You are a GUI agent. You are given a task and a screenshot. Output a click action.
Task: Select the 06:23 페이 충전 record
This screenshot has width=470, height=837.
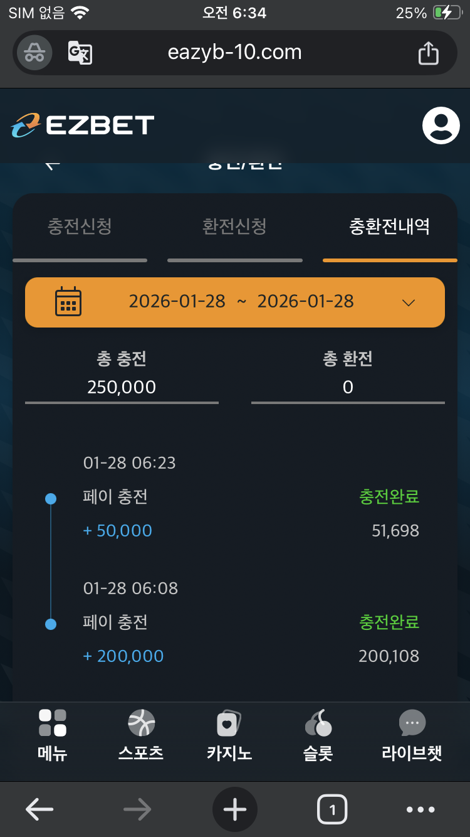tap(251, 498)
